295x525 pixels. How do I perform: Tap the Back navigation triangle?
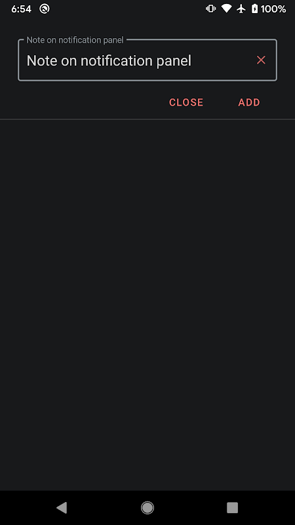62,507
